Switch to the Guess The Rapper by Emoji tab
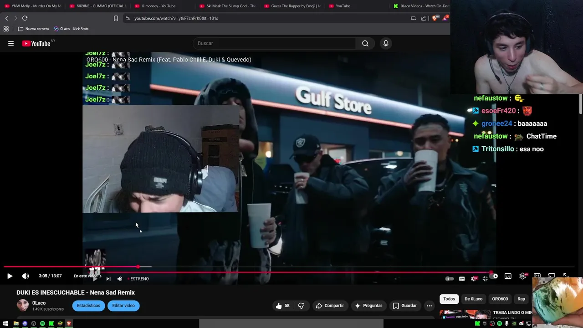 click(x=292, y=6)
